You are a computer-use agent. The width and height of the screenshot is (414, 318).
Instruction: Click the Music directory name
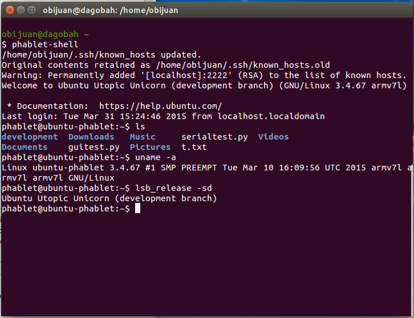(143, 137)
